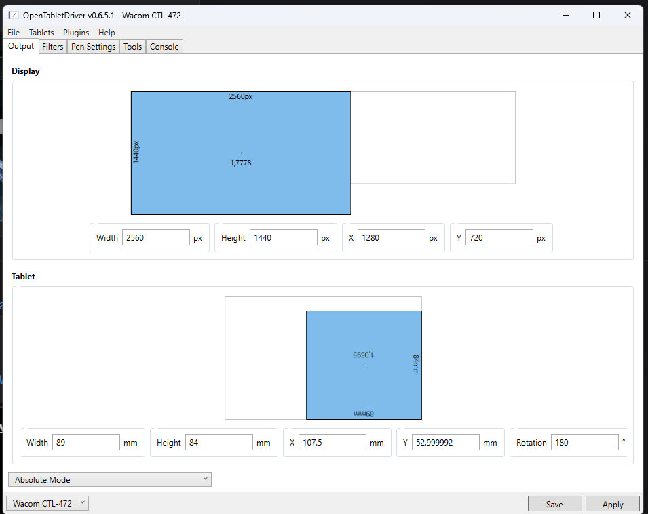
Task: Switch to the Pen Settings tab
Action: pos(94,47)
